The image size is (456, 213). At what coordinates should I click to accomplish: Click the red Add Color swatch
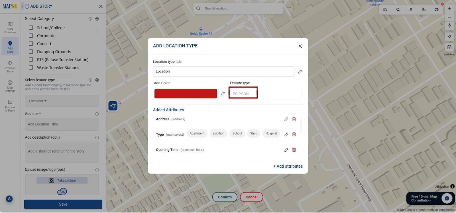pos(186,94)
